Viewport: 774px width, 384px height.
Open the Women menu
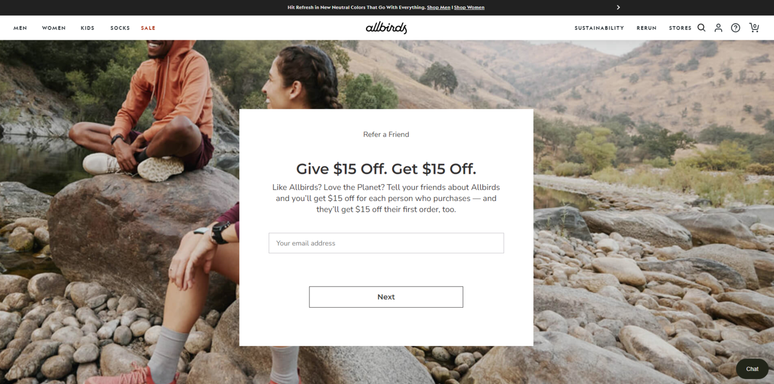pyautogui.click(x=54, y=28)
